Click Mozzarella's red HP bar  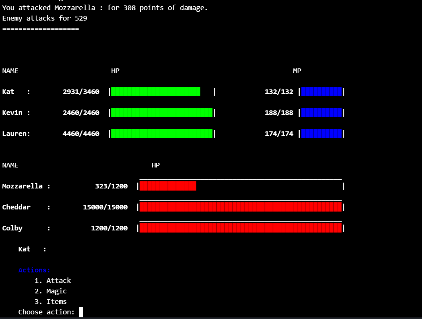tap(168, 186)
